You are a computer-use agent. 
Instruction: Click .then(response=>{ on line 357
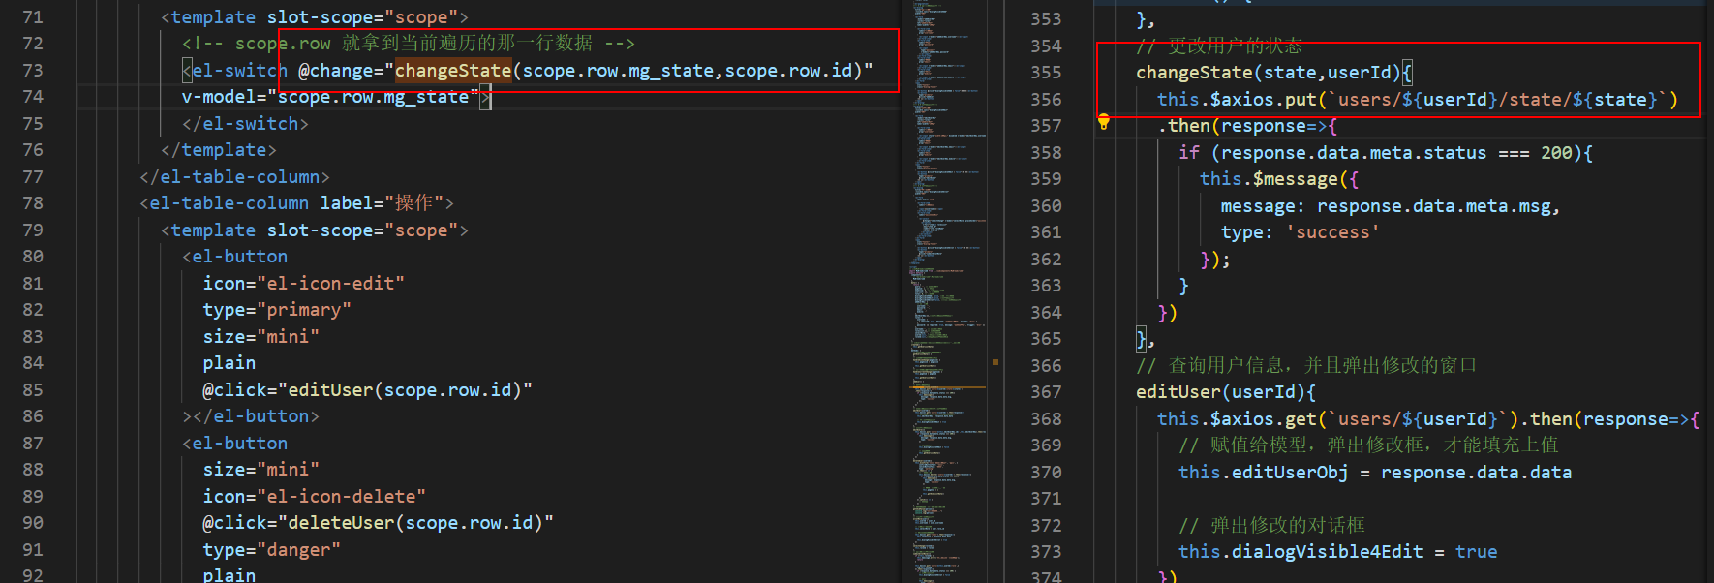pyautogui.click(x=1247, y=126)
